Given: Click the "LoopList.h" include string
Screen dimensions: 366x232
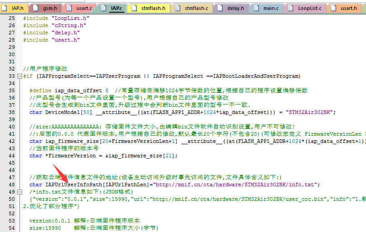Looking at the screenshot, I should click(x=70, y=18).
